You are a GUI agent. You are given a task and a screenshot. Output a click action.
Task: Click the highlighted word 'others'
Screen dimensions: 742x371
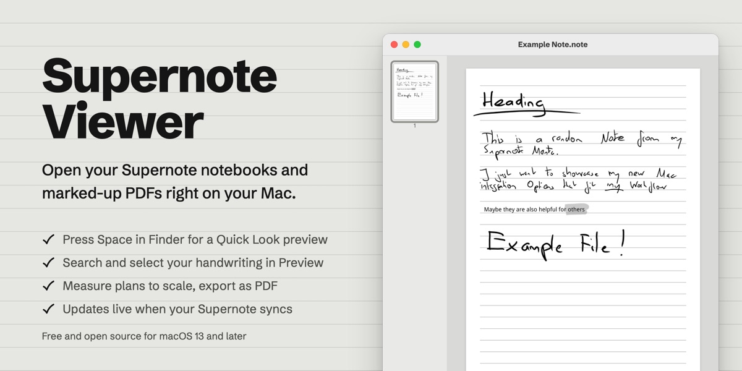click(576, 210)
